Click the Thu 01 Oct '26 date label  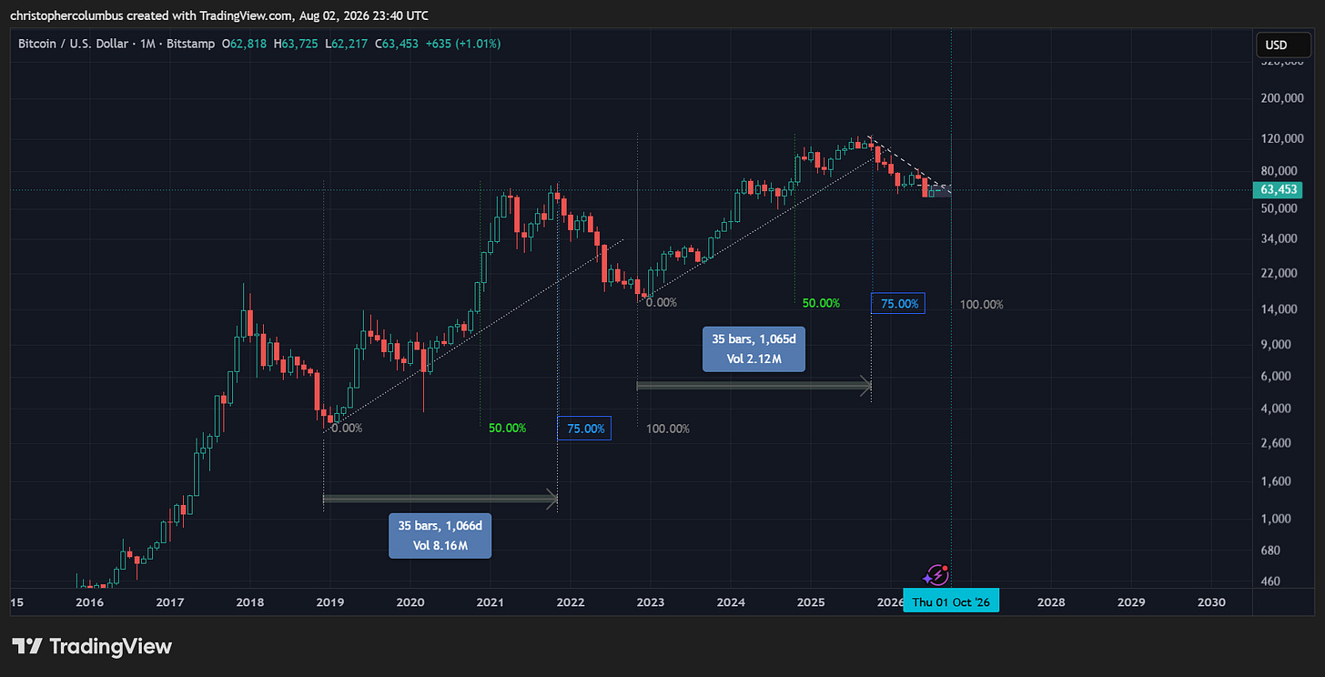(x=951, y=602)
